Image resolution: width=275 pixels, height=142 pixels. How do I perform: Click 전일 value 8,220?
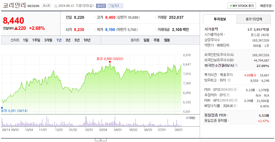79,18
